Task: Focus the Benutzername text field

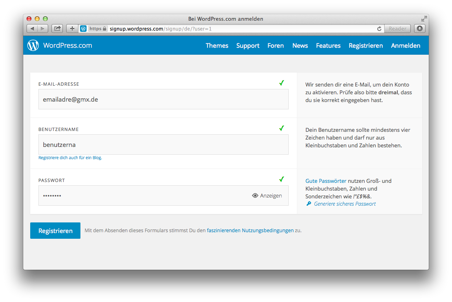Action: pyautogui.click(x=163, y=144)
